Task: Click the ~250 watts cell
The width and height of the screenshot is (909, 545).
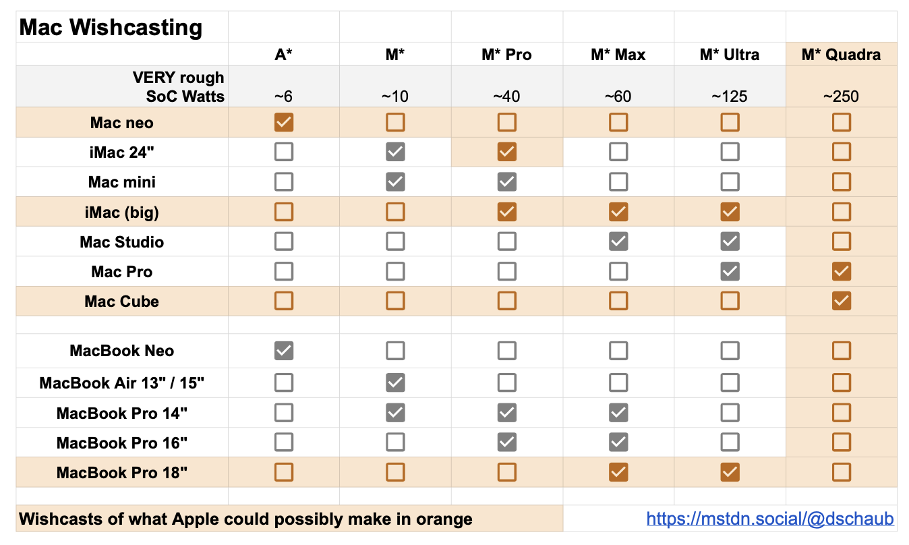Action: point(841,96)
